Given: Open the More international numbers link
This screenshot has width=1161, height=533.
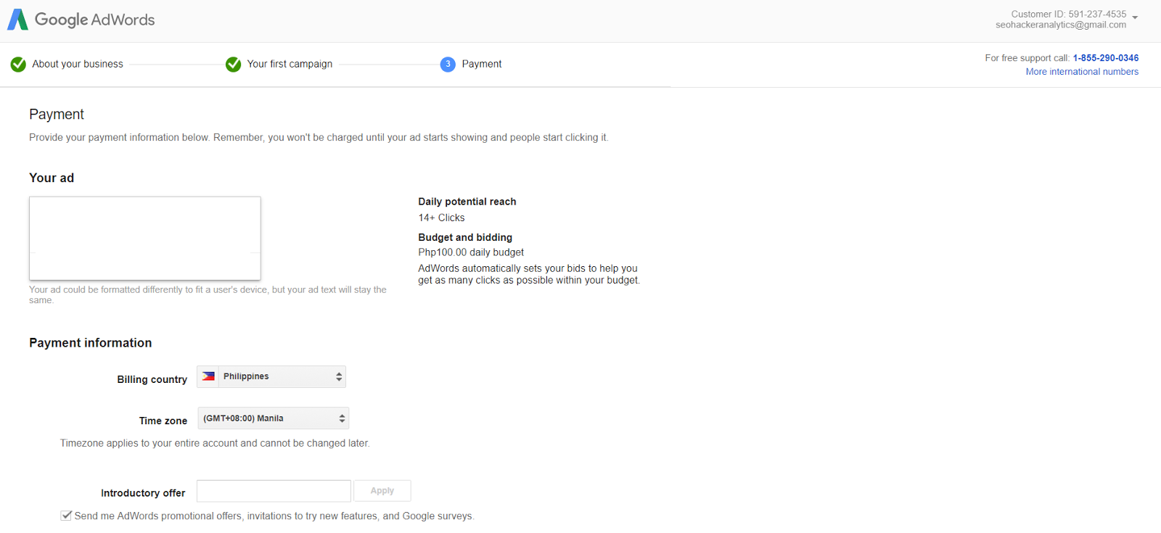Looking at the screenshot, I should point(1081,72).
